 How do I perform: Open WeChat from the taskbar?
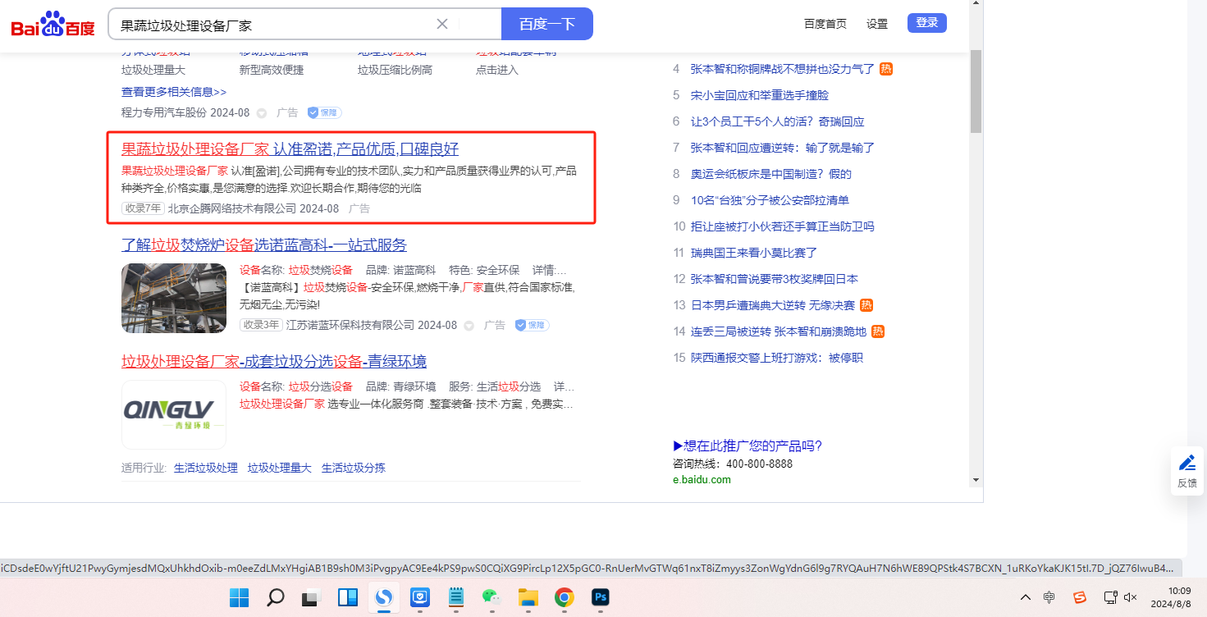click(x=491, y=597)
